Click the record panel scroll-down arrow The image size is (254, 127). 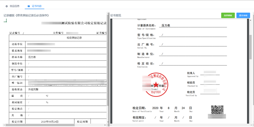[108, 122]
